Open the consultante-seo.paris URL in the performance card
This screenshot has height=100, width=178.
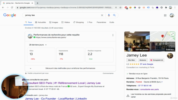(51, 37)
